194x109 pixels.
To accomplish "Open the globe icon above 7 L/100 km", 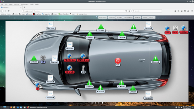I will click(x=69, y=56).
